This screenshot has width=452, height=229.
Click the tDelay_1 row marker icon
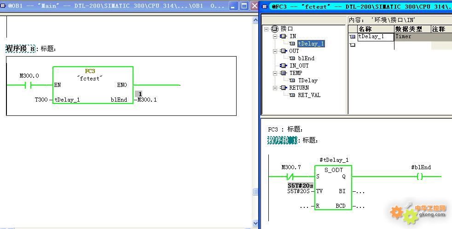pyautogui.click(x=353, y=37)
